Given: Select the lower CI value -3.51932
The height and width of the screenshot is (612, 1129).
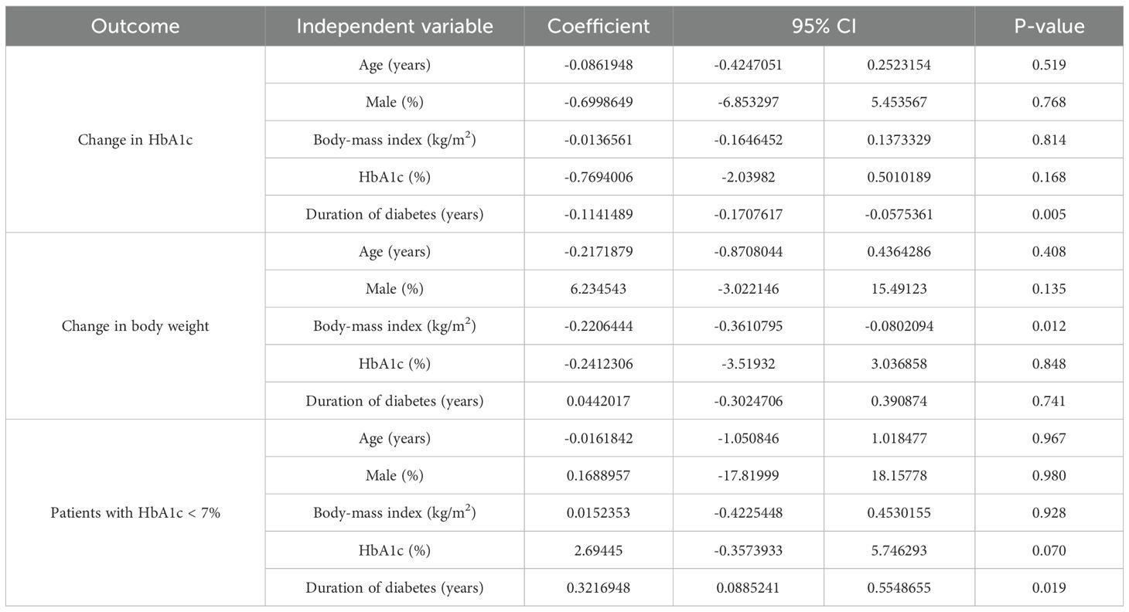Looking at the screenshot, I should pos(749,363).
